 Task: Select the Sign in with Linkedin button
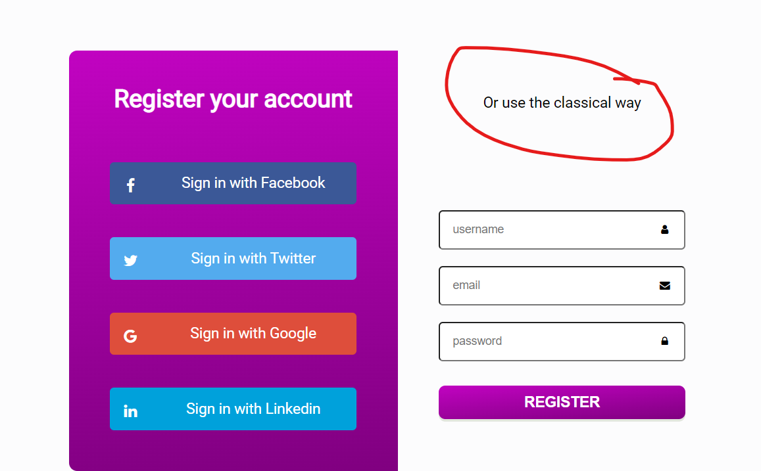(x=233, y=409)
